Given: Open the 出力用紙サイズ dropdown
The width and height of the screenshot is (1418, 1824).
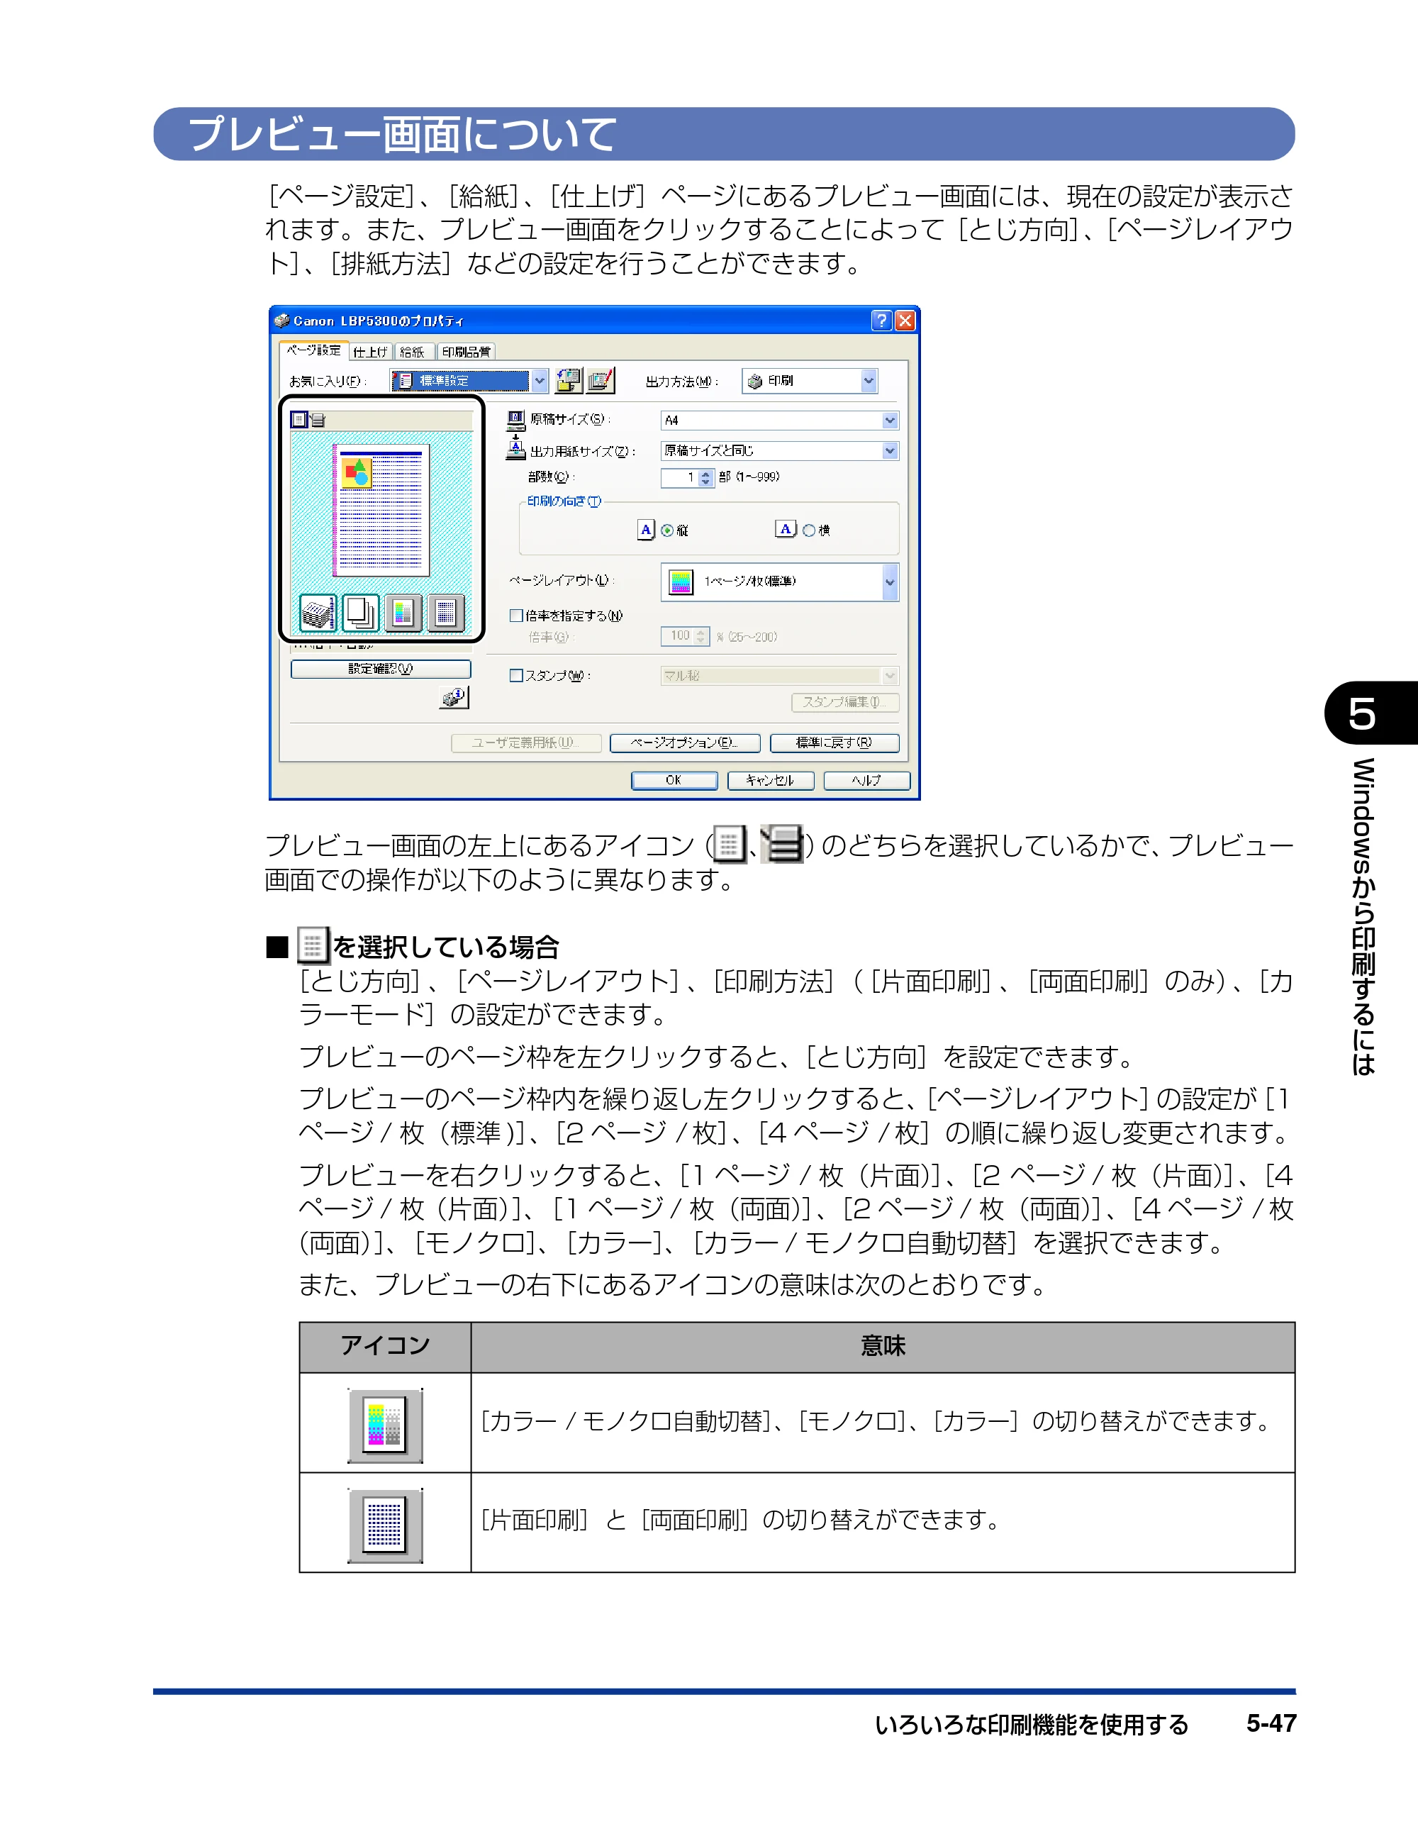Looking at the screenshot, I should pyautogui.click(x=779, y=451).
